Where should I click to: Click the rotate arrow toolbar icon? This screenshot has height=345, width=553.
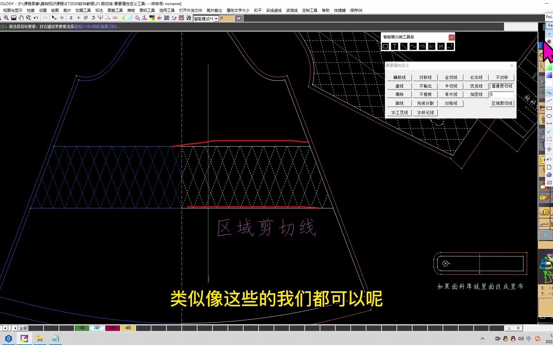[93, 18]
